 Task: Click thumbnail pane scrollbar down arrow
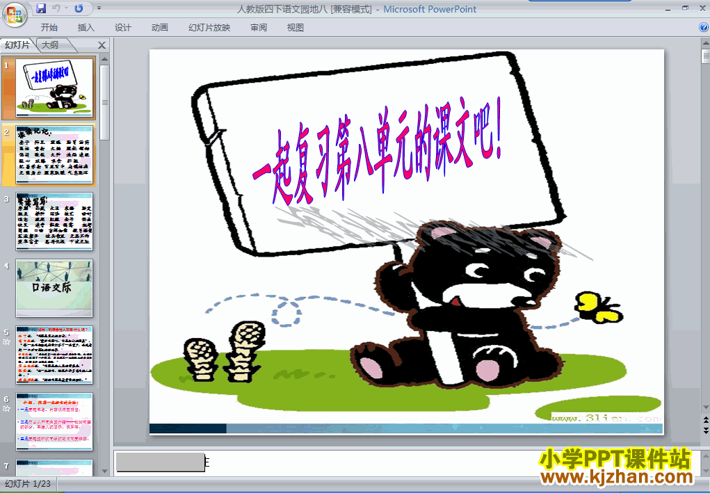point(104,471)
